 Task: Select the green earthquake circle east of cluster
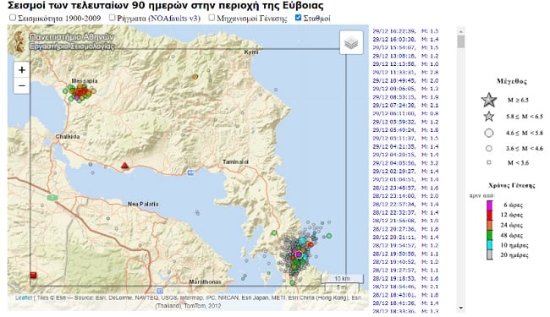coord(329,236)
